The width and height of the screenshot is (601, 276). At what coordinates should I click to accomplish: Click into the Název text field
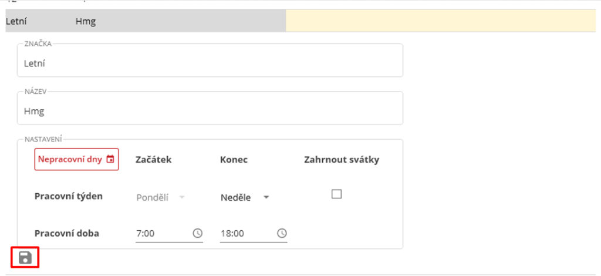click(x=210, y=110)
